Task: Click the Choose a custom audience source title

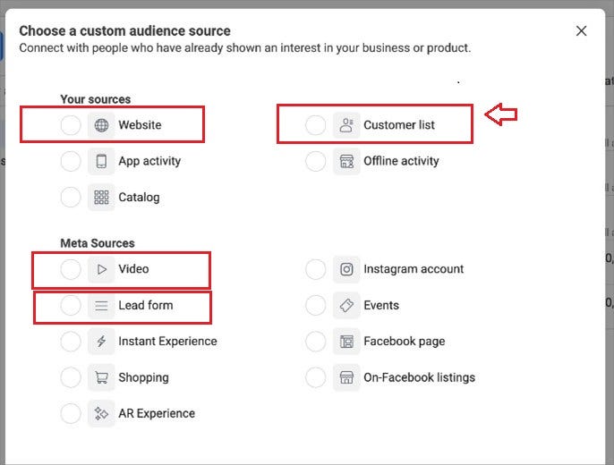Action: [125, 31]
